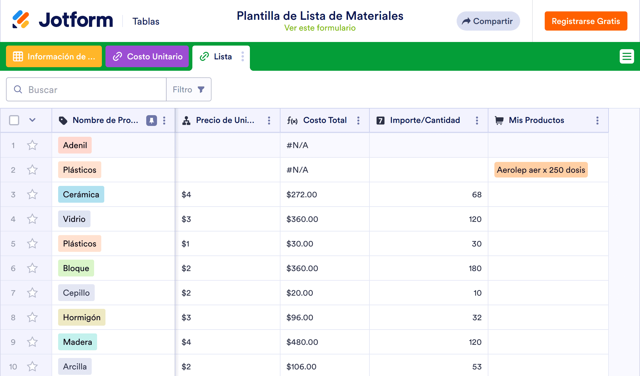This screenshot has height=376, width=640.
Task: Open the hamburger menu on the green bar
Action: 627,56
